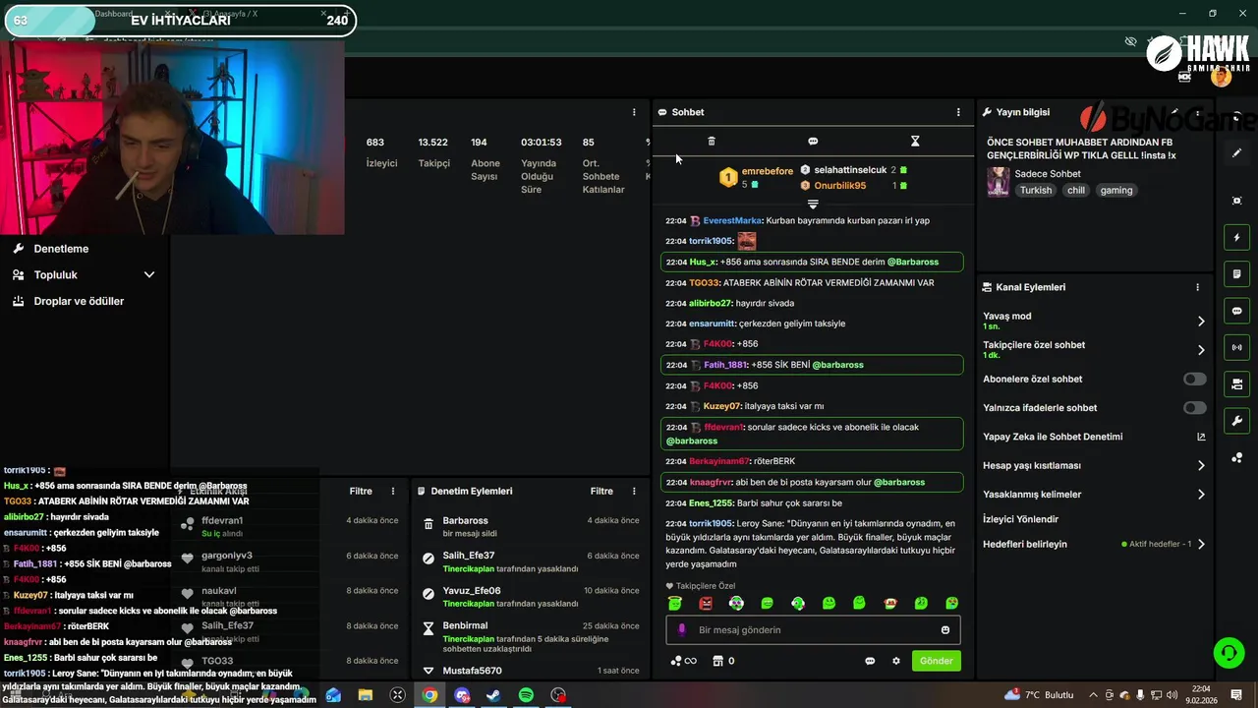The width and height of the screenshot is (1258, 708).
Task: Open the Kanal Eylemleri three-dot menu
Action: pyautogui.click(x=1197, y=287)
